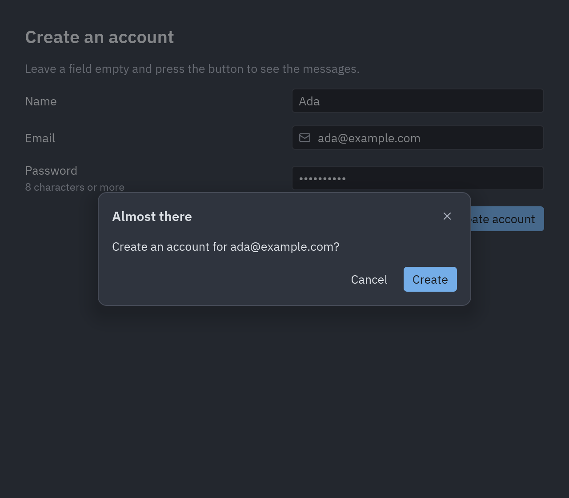
Task: Confirm with the Create button
Action: pos(430,279)
